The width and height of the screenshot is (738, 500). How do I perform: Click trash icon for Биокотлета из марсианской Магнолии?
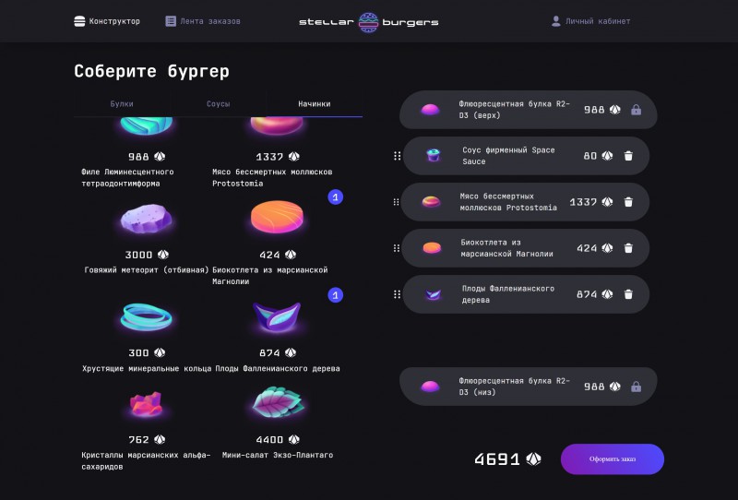point(628,248)
